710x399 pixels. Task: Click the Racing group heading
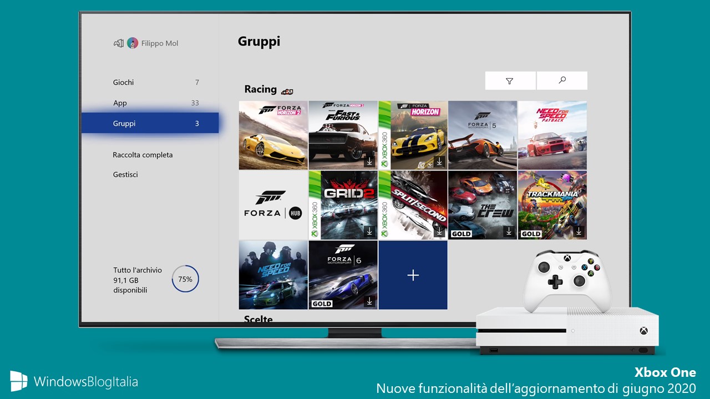pos(260,89)
